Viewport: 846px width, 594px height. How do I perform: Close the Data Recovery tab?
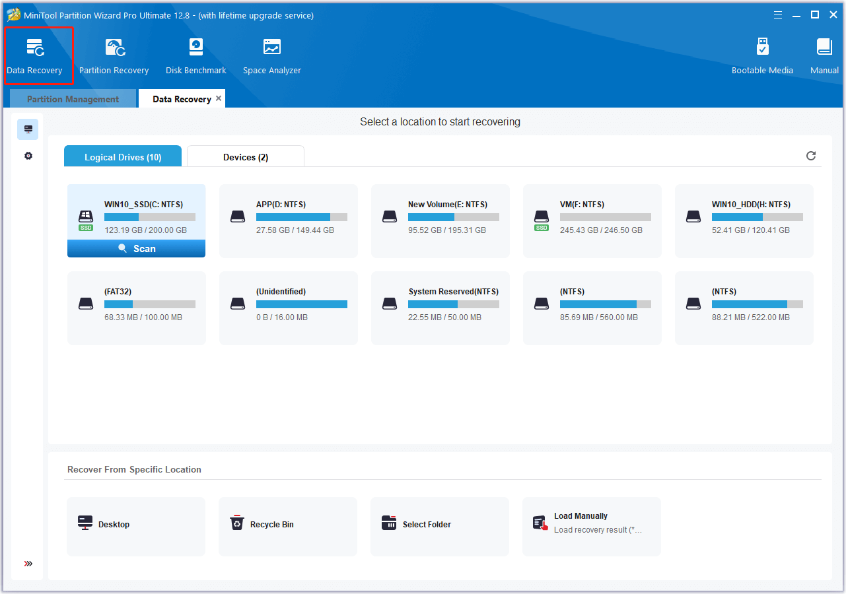click(x=219, y=98)
